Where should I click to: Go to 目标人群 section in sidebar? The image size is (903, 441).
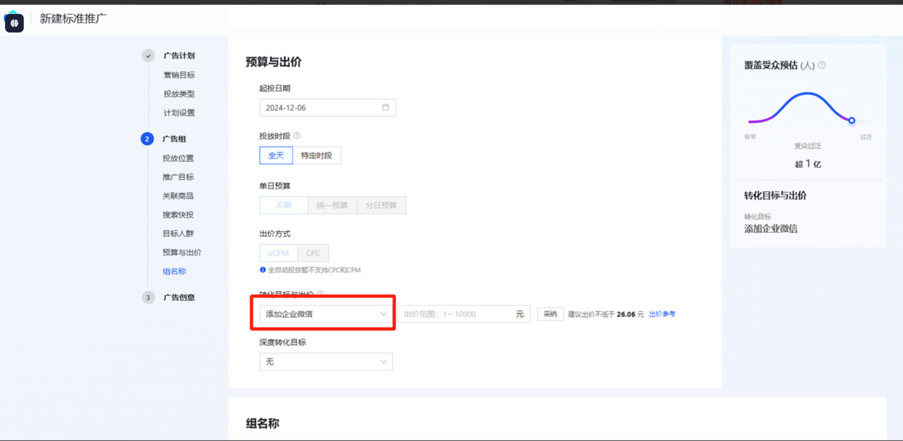coord(178,233)
